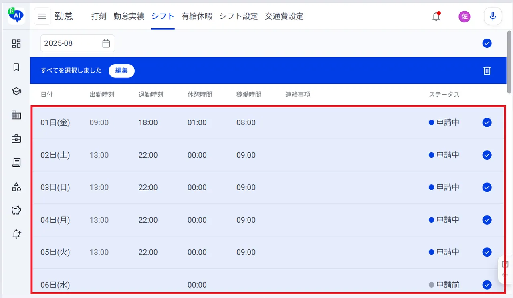Click the 09:00 start time on 01日(金)
Screen dimensions: 513x298
coord(99,122)
